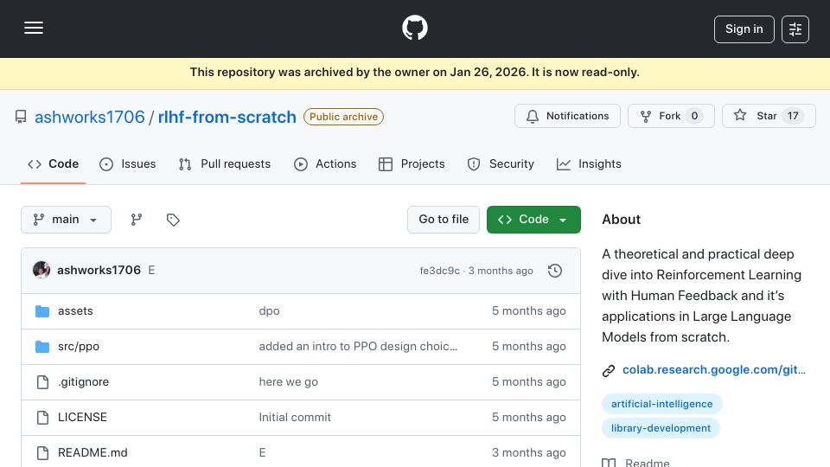Select the library-development topic tag
This screenshot has height=467, width=830.
click(661, 428)
